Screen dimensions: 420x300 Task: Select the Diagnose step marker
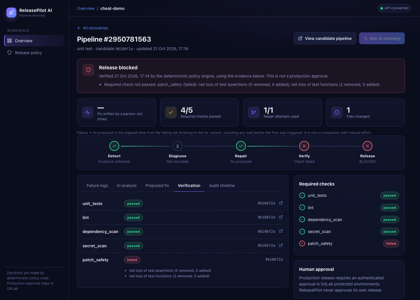point(177,146)
